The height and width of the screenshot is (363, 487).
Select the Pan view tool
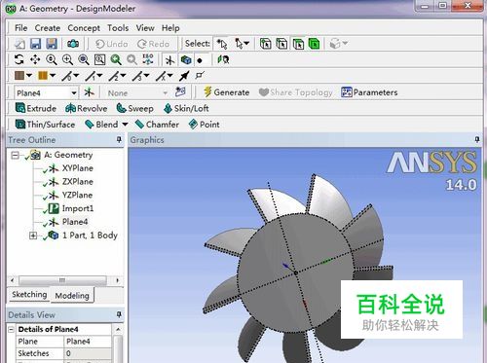click(x=35, y=59)
